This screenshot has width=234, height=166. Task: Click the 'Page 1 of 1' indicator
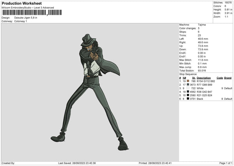[226, 163]
